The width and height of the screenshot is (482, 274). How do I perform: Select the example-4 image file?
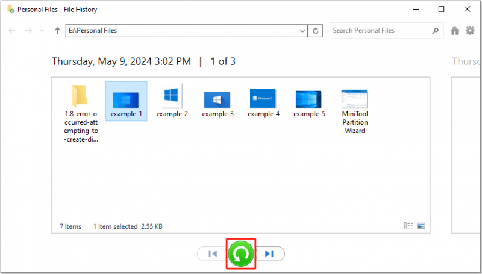point(263,103)
